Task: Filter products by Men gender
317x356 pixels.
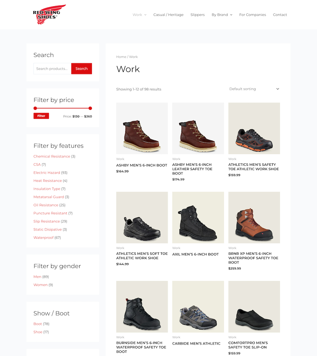Action: [x=37, y=277]
